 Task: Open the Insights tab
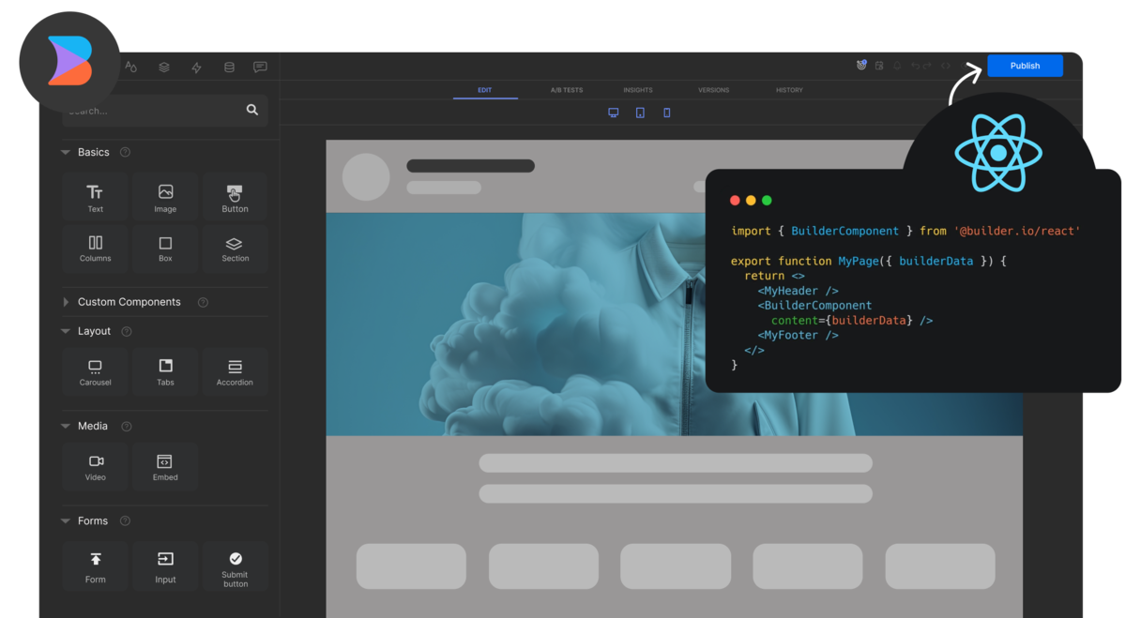(638, 90)
